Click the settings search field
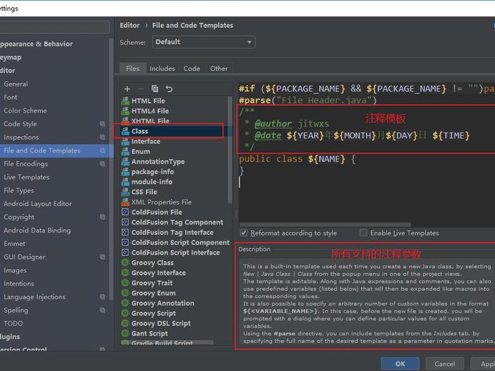495x371 pixels. [x=54, y=27]
